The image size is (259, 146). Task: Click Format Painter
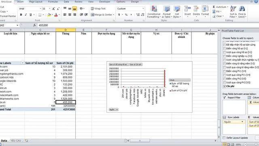coord(8,16)
